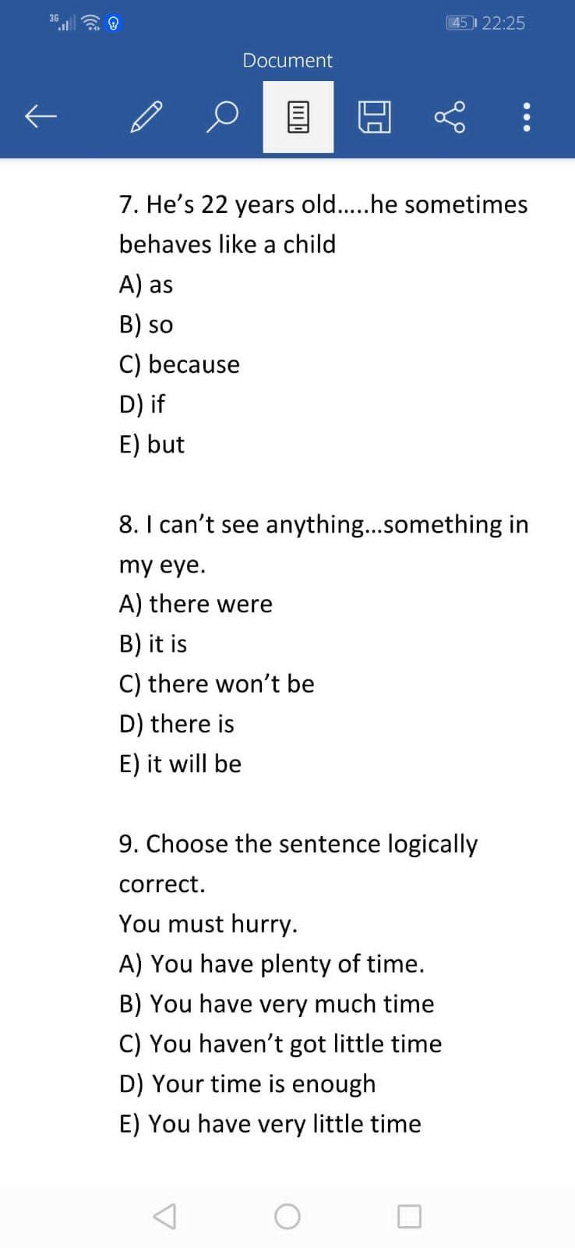The height and width of the screenshot is (1248, 575).
Task: Tap answer option B) it is
Action: (x=153, y=643)
